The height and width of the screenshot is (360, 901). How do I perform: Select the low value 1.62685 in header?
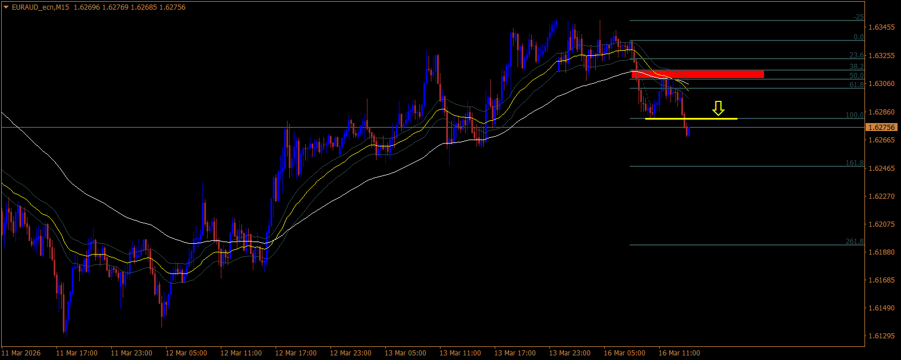coord(143,7)
